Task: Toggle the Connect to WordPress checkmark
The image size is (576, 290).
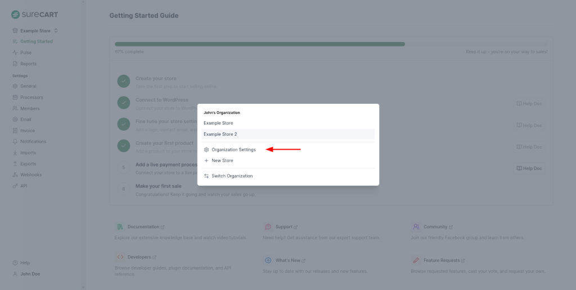Action: pos(124,103)
